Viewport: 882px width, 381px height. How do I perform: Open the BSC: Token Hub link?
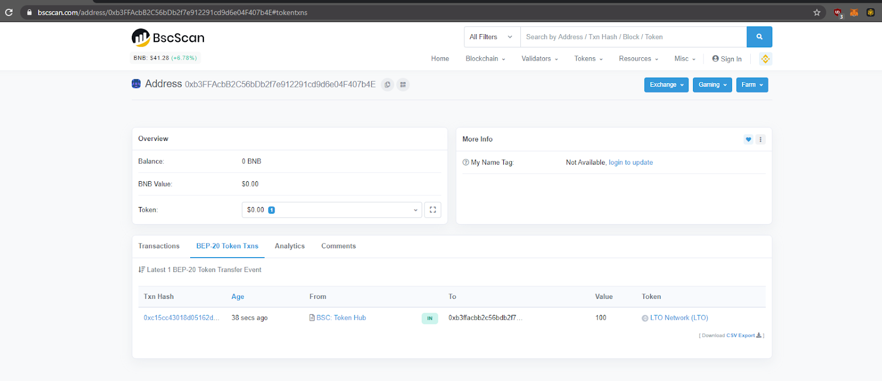coord(341,318)
